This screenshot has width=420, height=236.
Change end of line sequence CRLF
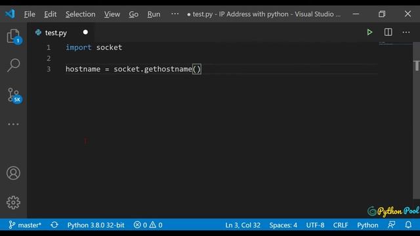pos(341,225)
